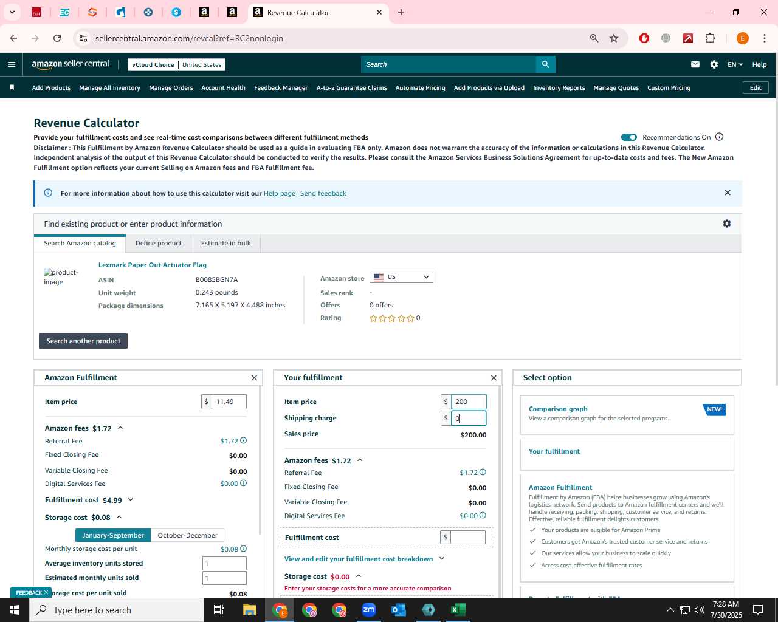Image resolution: width=778 pixels, height=622 pixels.
Task: Collapse Amazon fees in Amazon Fulfillment
Action: (x=120, y=428)
